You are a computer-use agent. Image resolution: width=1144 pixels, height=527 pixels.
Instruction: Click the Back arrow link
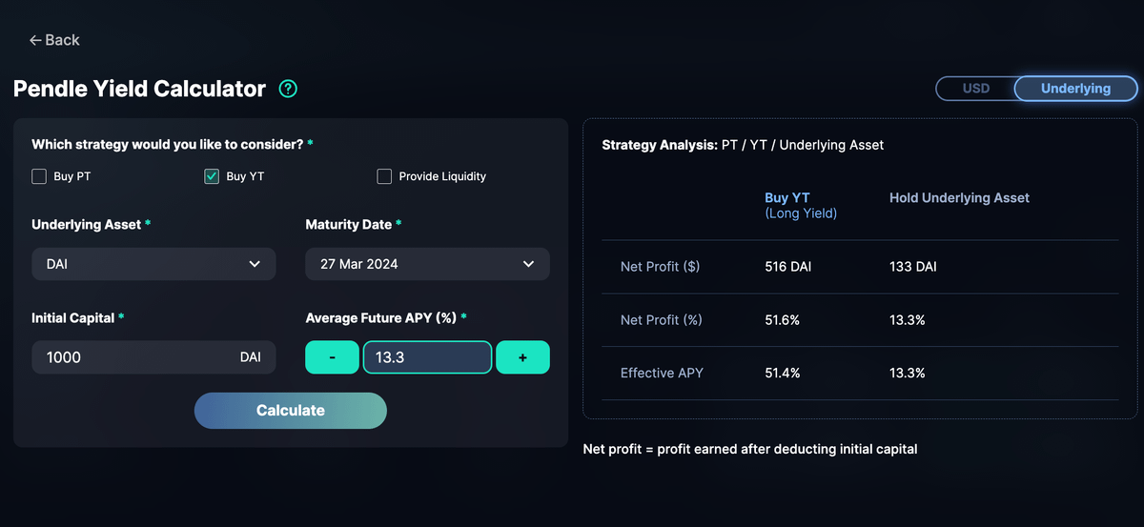(54, 40)
